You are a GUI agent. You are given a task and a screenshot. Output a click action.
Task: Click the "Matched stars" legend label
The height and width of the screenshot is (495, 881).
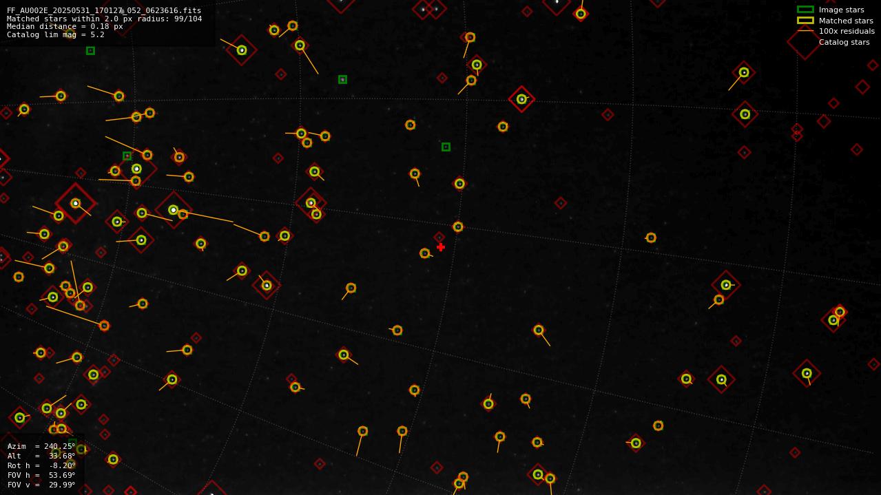846,21
